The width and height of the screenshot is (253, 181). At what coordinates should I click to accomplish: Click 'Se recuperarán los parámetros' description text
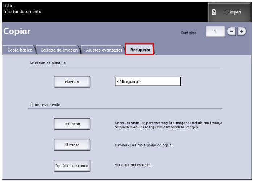point(169,125)
